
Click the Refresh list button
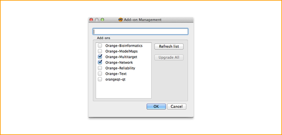coord(169,46)
